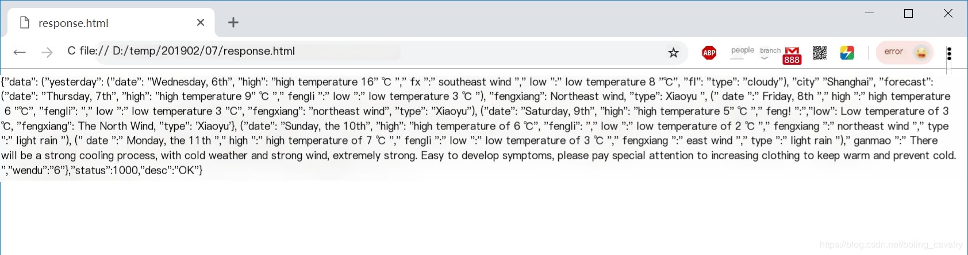The height and width of the screenshot is (255, 968).
Task: Go forward using the right arrow
Action: (47, 53)
